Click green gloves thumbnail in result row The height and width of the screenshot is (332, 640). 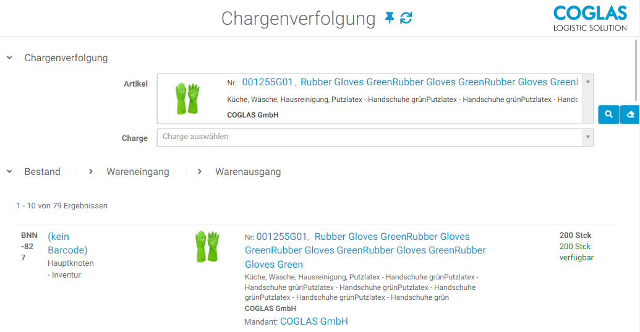point(207,246)
